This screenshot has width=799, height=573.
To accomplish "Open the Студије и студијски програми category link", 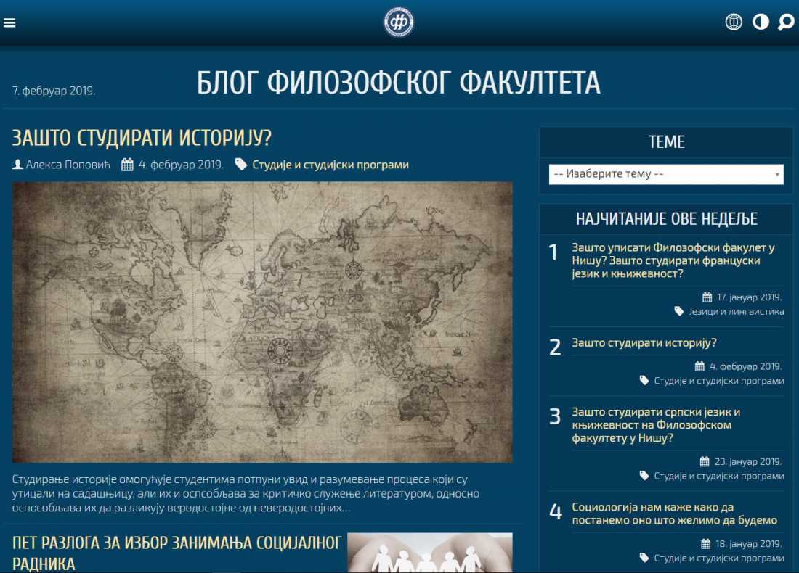I will tap(330, 165).
